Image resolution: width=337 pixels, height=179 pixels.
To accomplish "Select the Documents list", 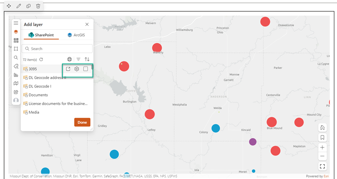I will click(x=56, y=95).
